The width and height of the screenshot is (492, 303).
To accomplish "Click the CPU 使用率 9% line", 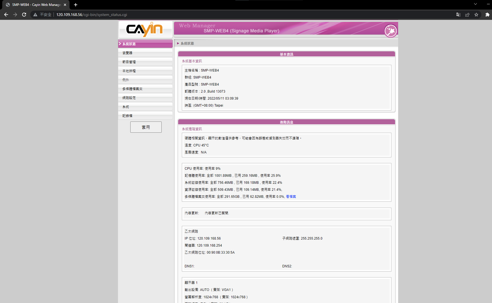I will tap(203, 169).
